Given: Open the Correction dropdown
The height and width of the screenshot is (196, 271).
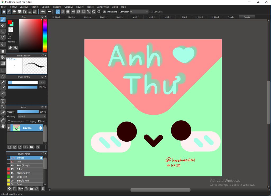Looking at the screenshot, I should pyautogui.click(x=139, y=12).
